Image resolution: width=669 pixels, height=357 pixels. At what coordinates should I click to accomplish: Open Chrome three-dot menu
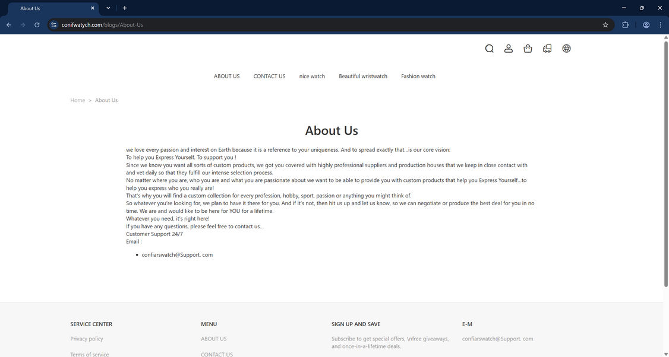click(661, 25)
